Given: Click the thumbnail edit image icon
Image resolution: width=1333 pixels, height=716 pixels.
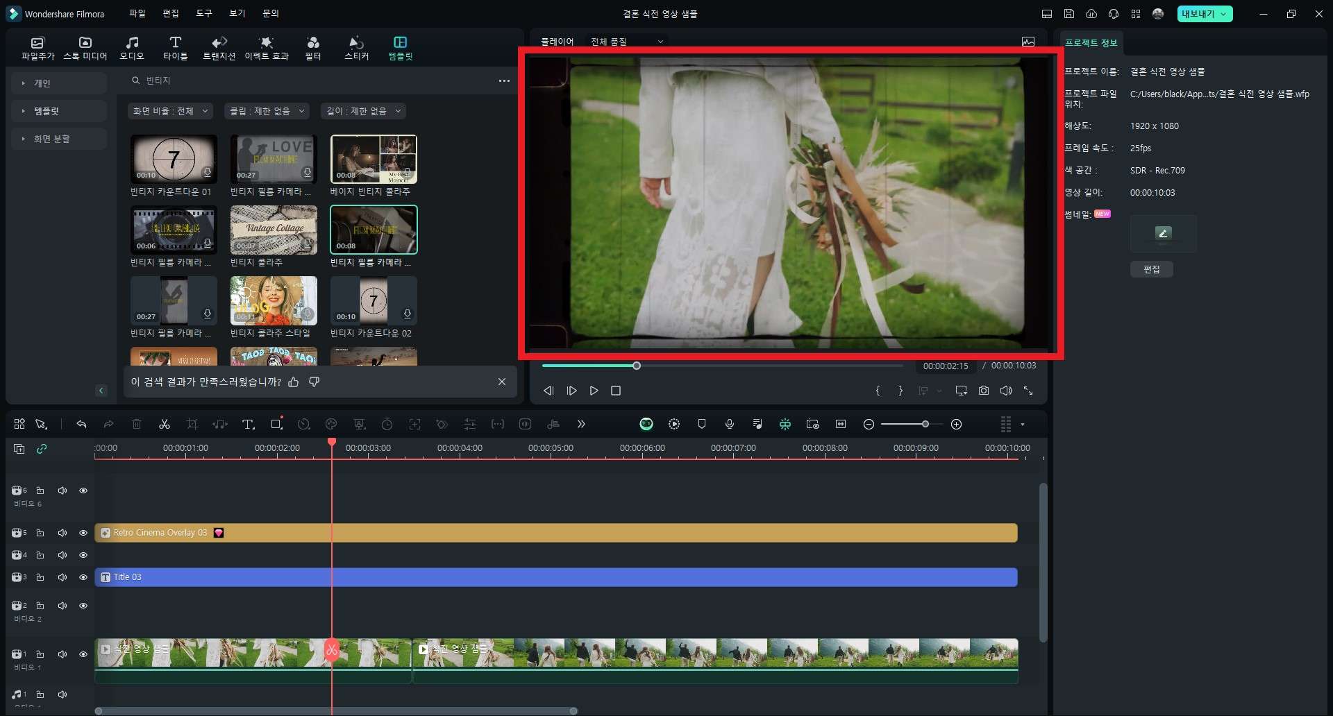Looking at the screenshot, I should (x=1164, y=233).
